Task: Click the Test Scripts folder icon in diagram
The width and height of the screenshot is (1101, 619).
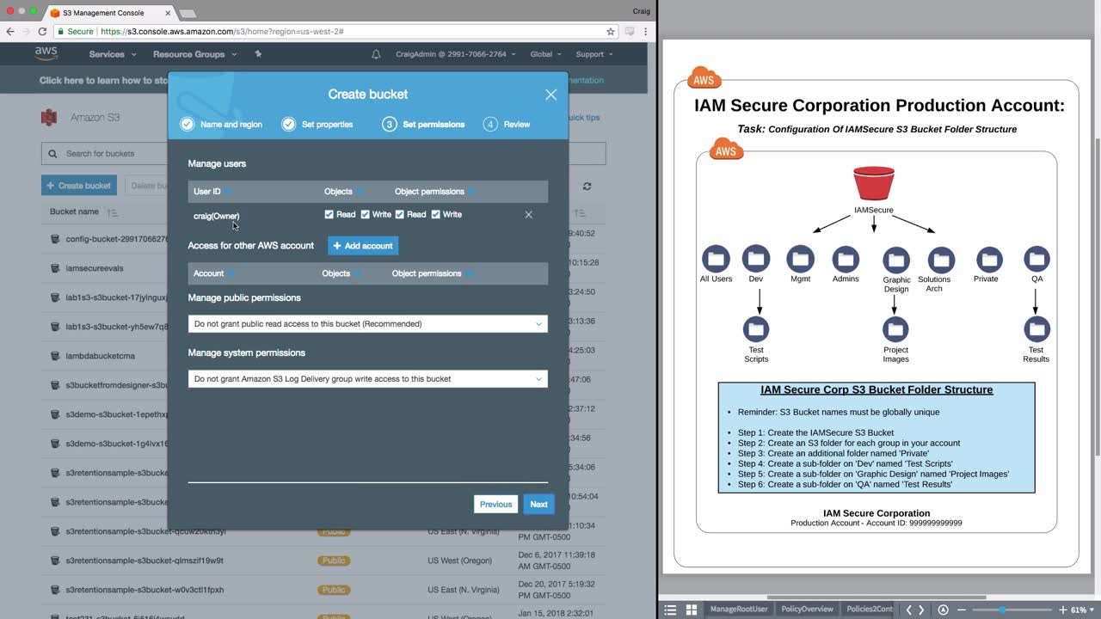Action: 756,328
